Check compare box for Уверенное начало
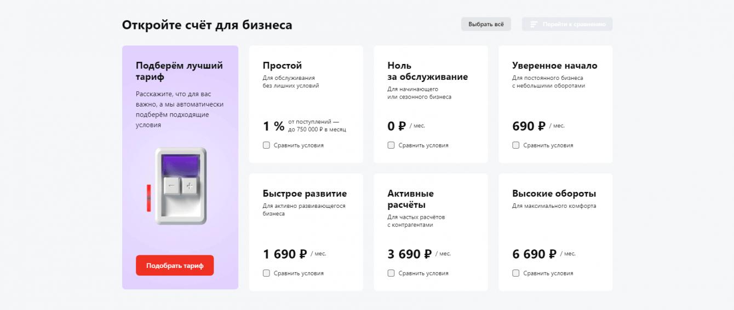Image resolution: width=734 pixels, height=310 pixels. click(516, 145)
